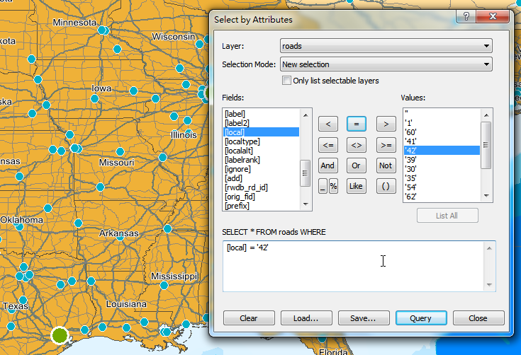Click the less-than operator button
The width and height of the screenshot is (521, 355).
[x=328, y=124]
